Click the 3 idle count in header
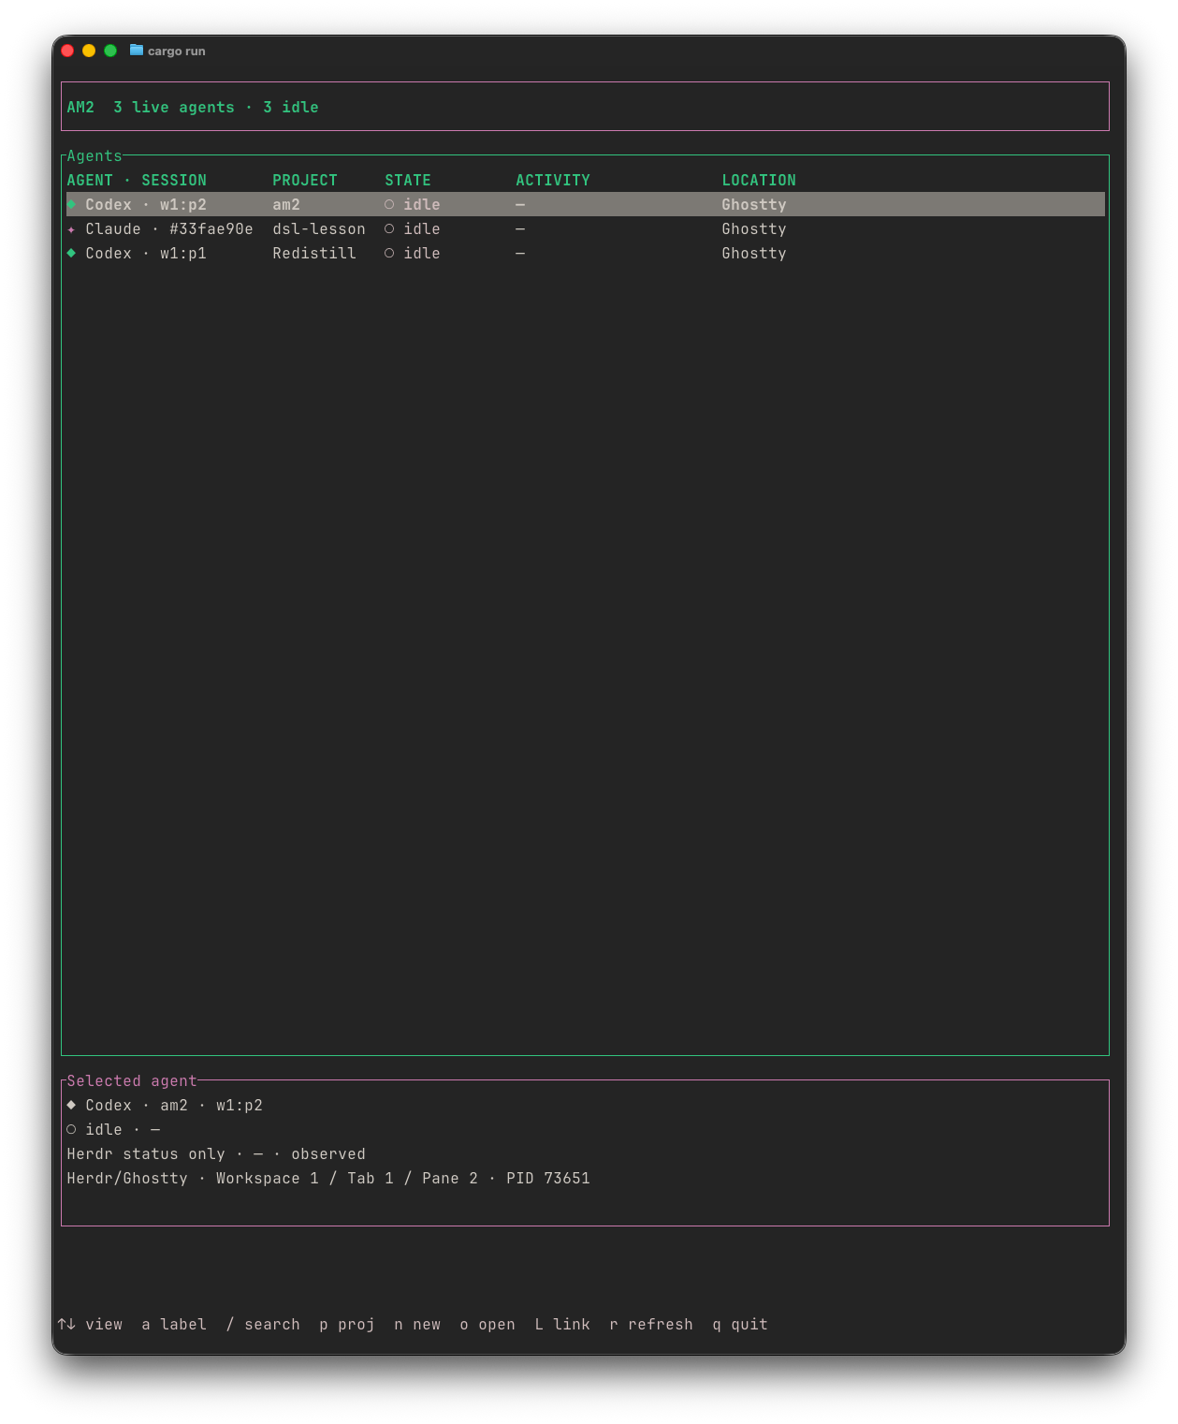The image size is (1178, 1424). point(291,107)
